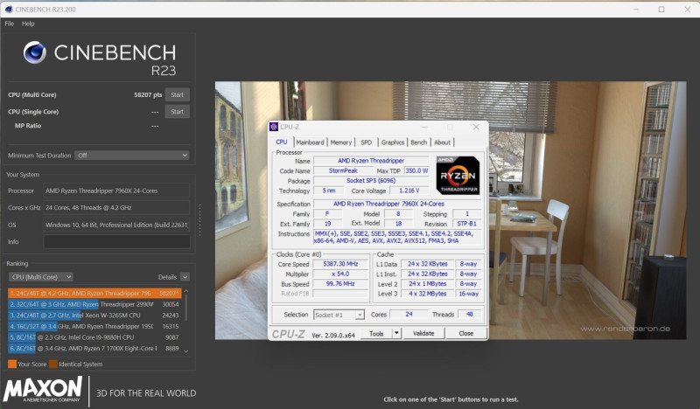Switch to the CPU tab in CPU-Z

coord(282,142)
